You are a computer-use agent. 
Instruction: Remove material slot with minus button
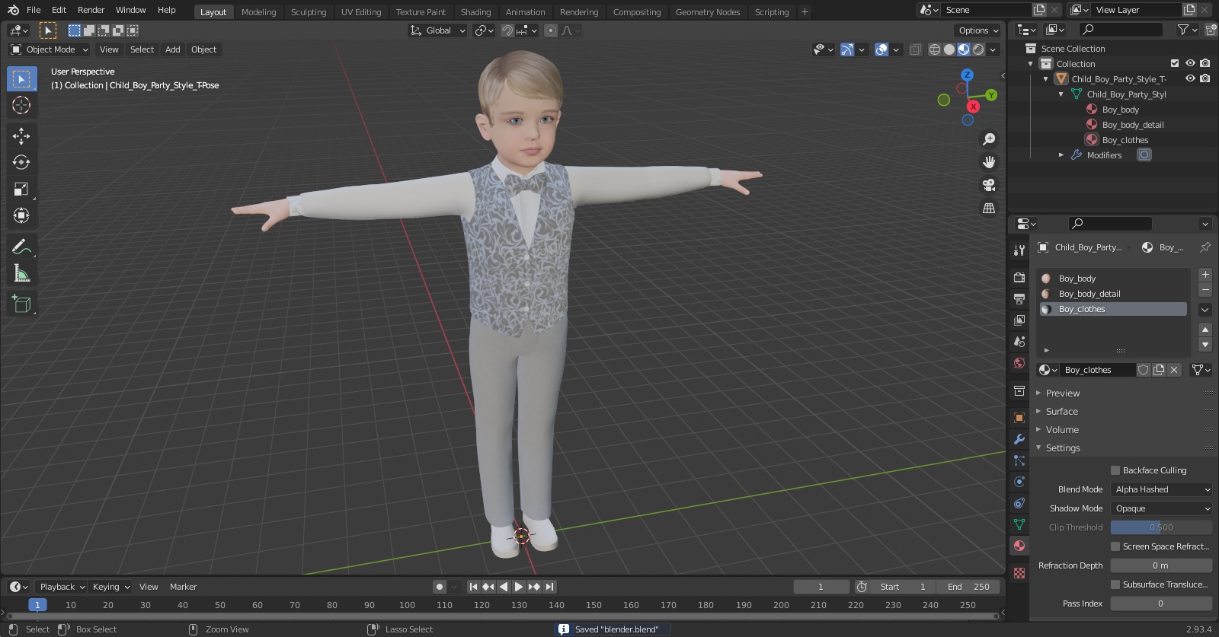tap(1205, 290)
